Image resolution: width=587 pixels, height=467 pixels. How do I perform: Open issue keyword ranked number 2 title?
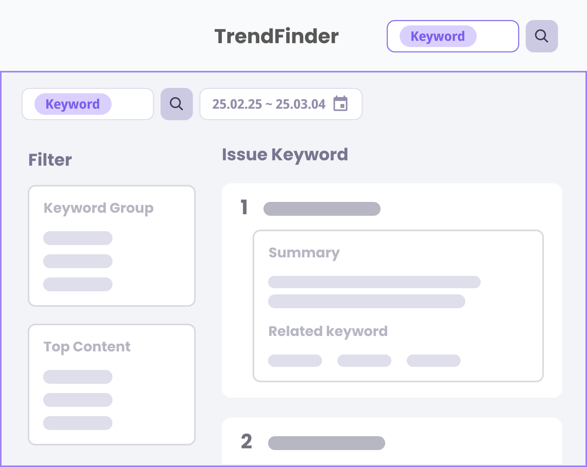pos(327,443)
